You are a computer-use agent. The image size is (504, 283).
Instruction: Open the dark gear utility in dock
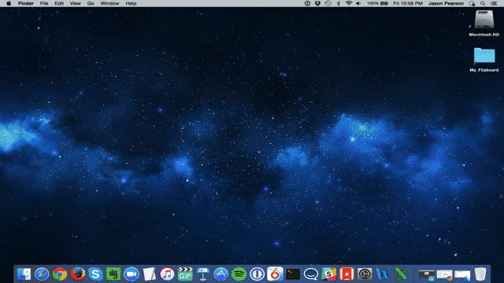coord(365,274)
